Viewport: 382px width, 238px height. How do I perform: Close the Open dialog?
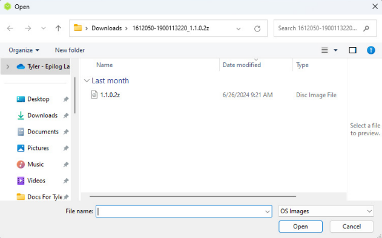(x=375, y=7)
